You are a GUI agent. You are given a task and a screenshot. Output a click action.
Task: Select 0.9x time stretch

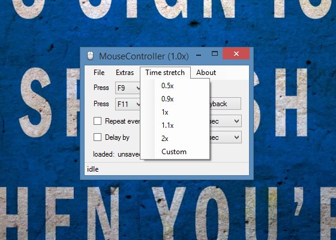pyautogui.click(x=175, y=99)
